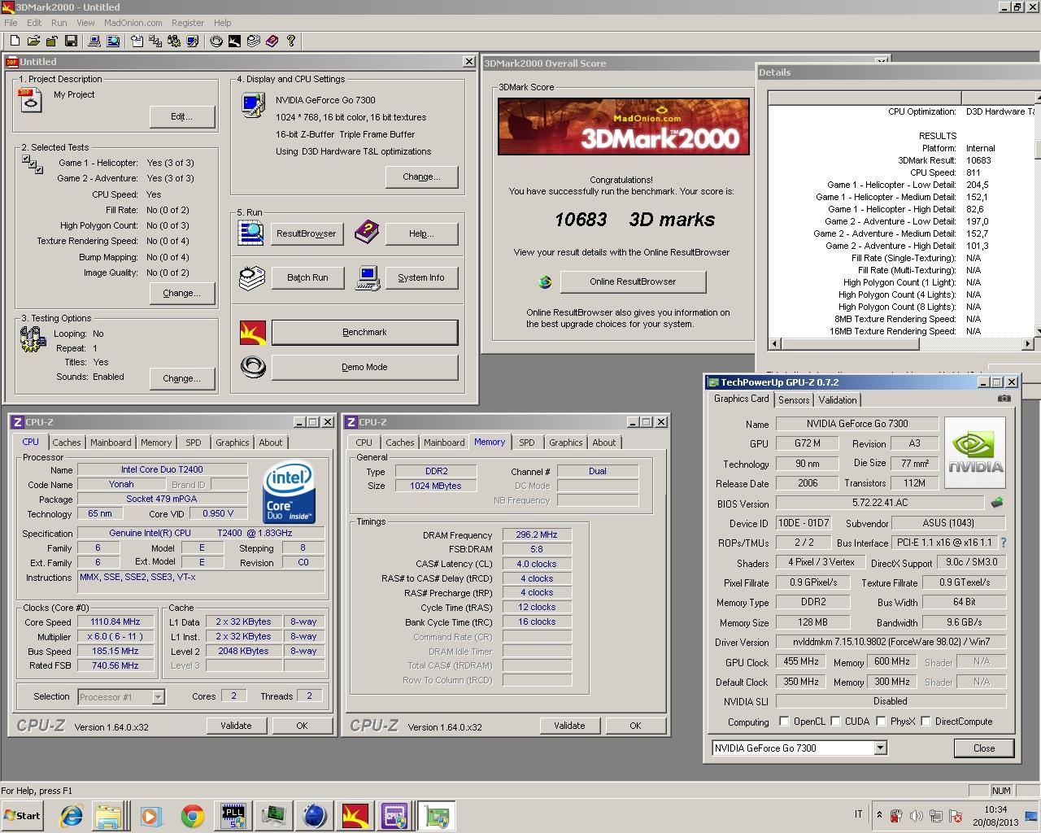Click the Details scrollbar right arrow

click(1027, 344)
